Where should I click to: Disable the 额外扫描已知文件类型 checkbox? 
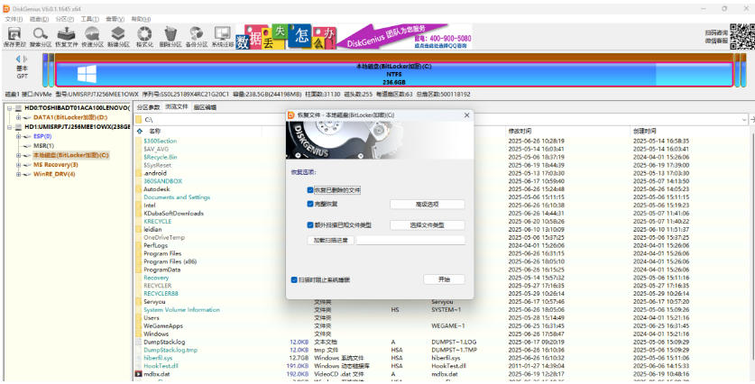(310, 224)
